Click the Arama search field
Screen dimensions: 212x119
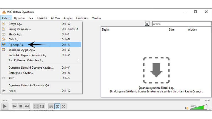pyautogui.click(x=182, y=24)
